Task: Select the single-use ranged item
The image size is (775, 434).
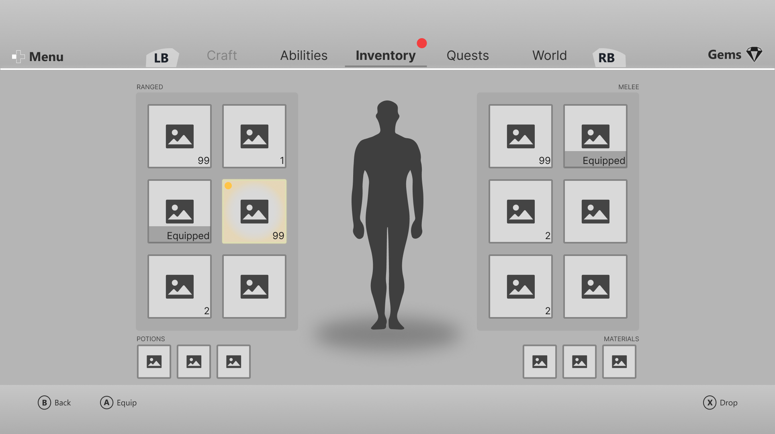Action: click(254, 136)
